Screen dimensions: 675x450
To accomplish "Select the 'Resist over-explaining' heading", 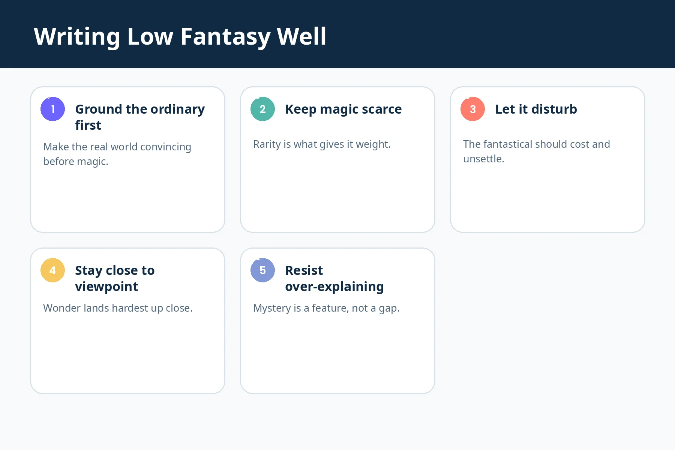I will click(x=334, y=278).
